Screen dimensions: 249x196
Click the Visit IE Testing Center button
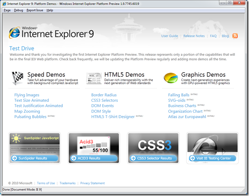click(212, 158)
